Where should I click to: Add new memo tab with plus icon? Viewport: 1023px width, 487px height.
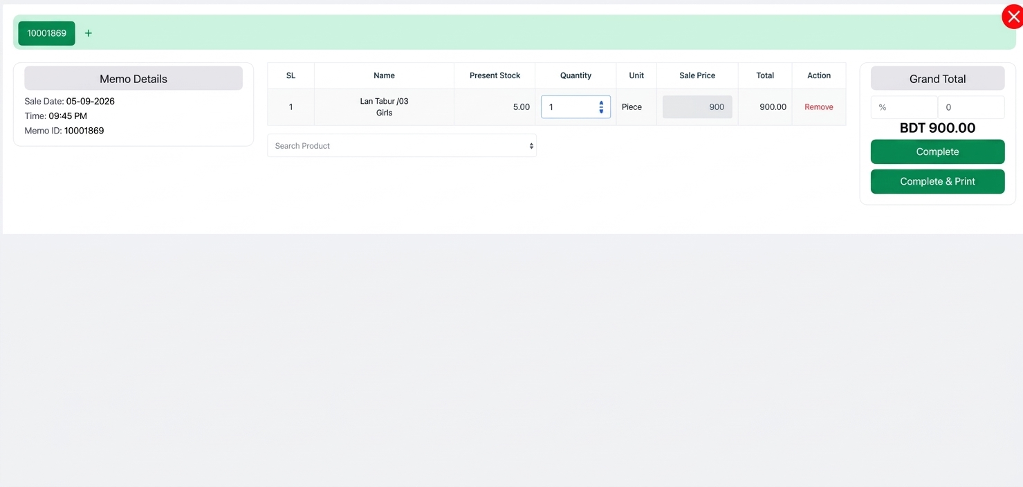point(89,33)
